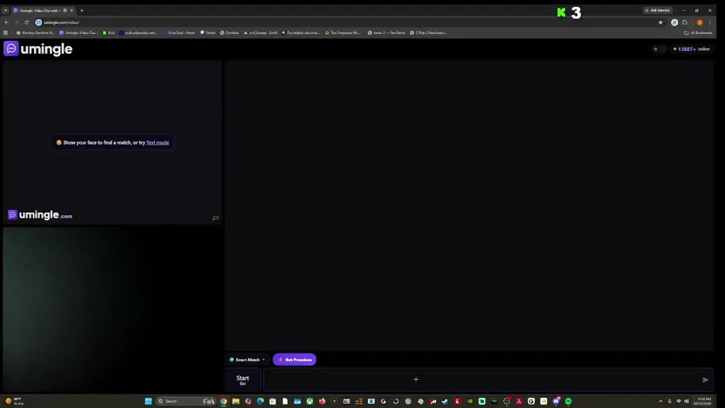Open the Text mode link
The image size is (725, 408).
(x=157, y=143)
